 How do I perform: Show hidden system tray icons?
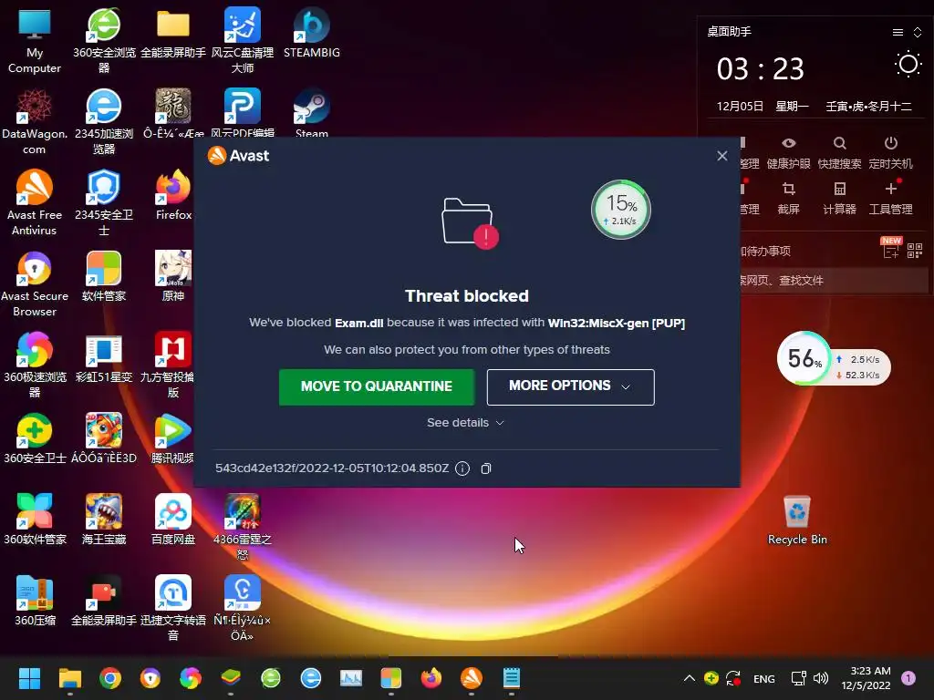pyautogui.click(x=690, y=678)
